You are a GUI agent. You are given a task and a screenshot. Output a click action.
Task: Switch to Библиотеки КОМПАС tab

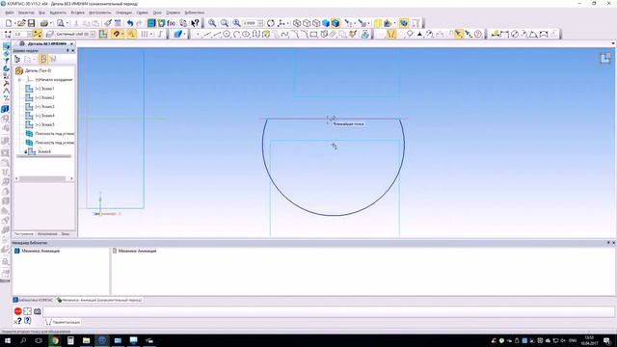[x=33, y=300]
